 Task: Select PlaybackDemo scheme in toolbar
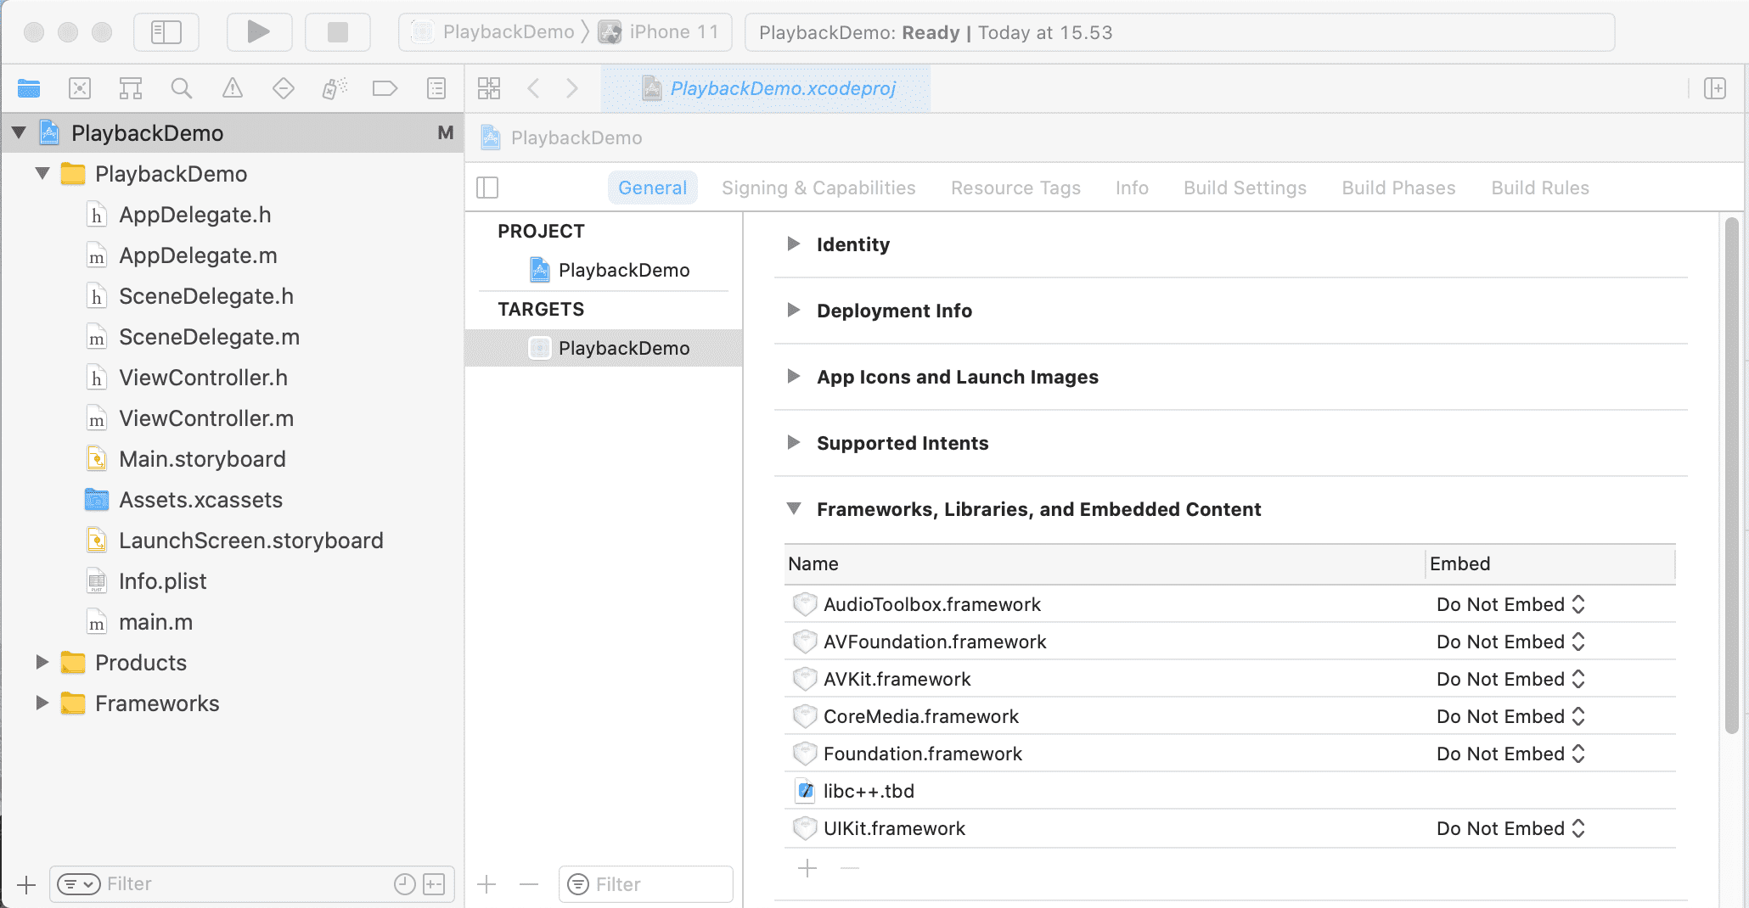[494, 32]
